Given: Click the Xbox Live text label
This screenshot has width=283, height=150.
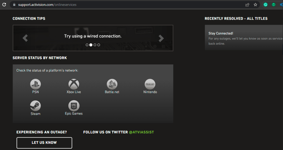Looking at the screenshot, I should pos(74,92).
